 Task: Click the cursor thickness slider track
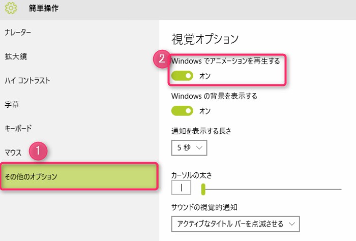point(275,189)
